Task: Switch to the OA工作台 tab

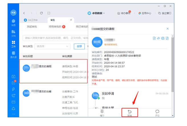Action: 31,20
